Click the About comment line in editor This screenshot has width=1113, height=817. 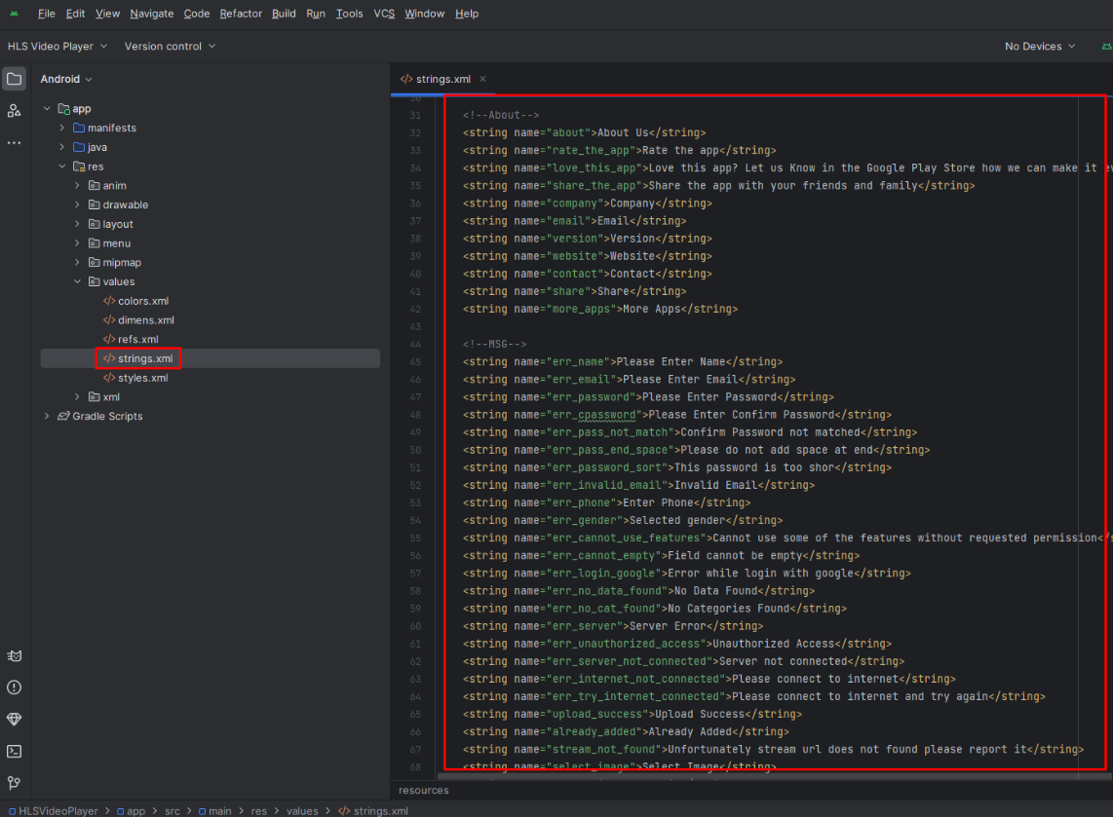coord(501,115)
